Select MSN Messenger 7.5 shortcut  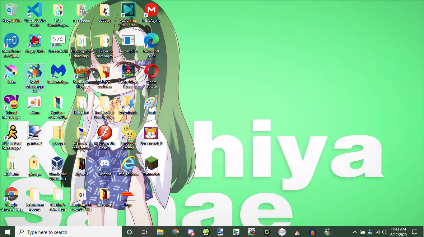35,78
